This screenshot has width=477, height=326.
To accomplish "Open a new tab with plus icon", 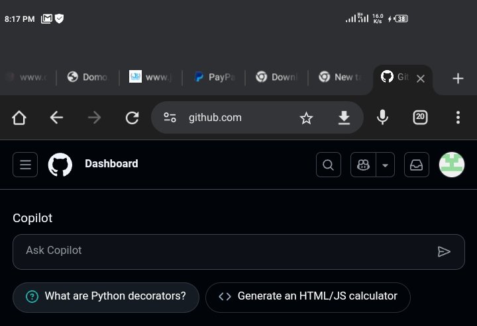I will [x=458, y=79].
